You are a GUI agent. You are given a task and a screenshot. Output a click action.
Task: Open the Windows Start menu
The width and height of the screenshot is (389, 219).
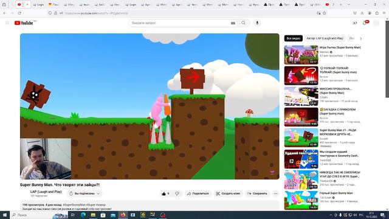point(5,215)
